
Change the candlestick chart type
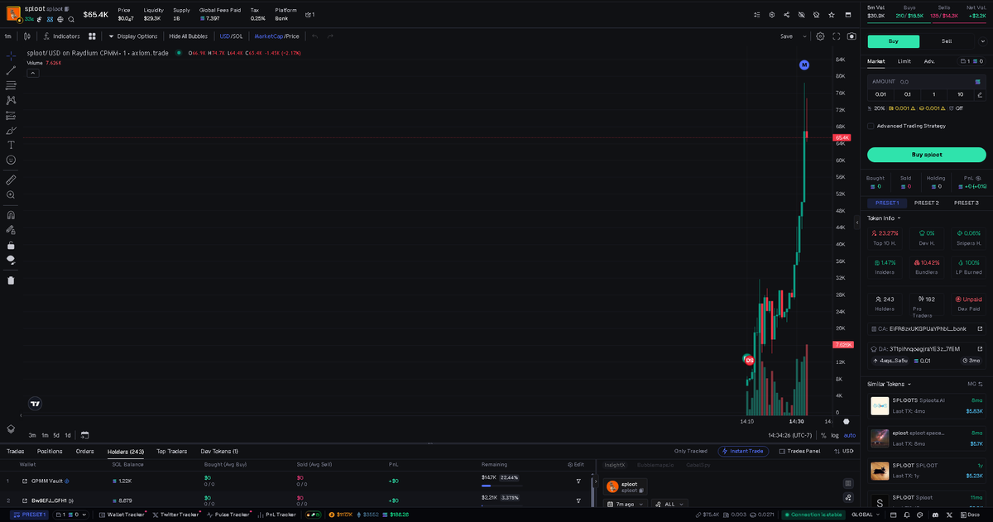(x=27, y=36)
